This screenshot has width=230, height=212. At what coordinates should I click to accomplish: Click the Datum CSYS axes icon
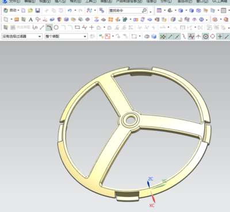pyautogui.click(x=45, y=20)
